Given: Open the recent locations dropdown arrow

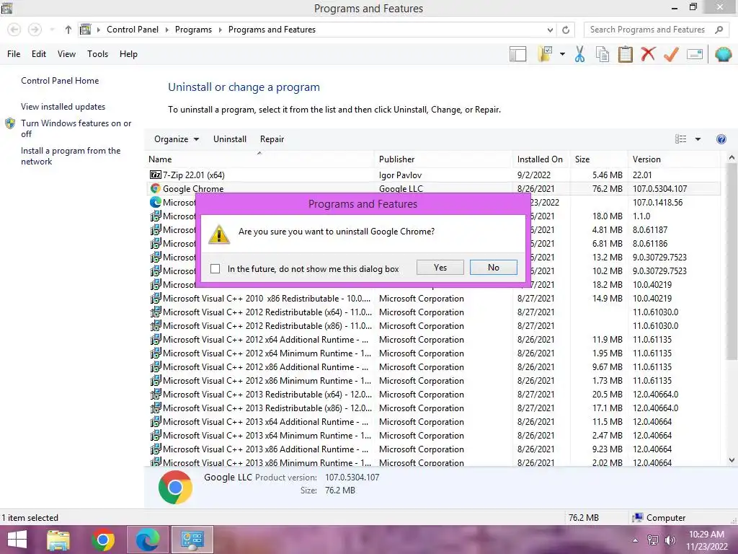Looking at the screenshot, I should pyautogui.click(x=52, y=30).
